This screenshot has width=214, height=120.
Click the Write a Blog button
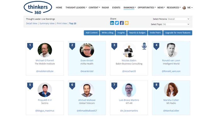coord(108,33)
